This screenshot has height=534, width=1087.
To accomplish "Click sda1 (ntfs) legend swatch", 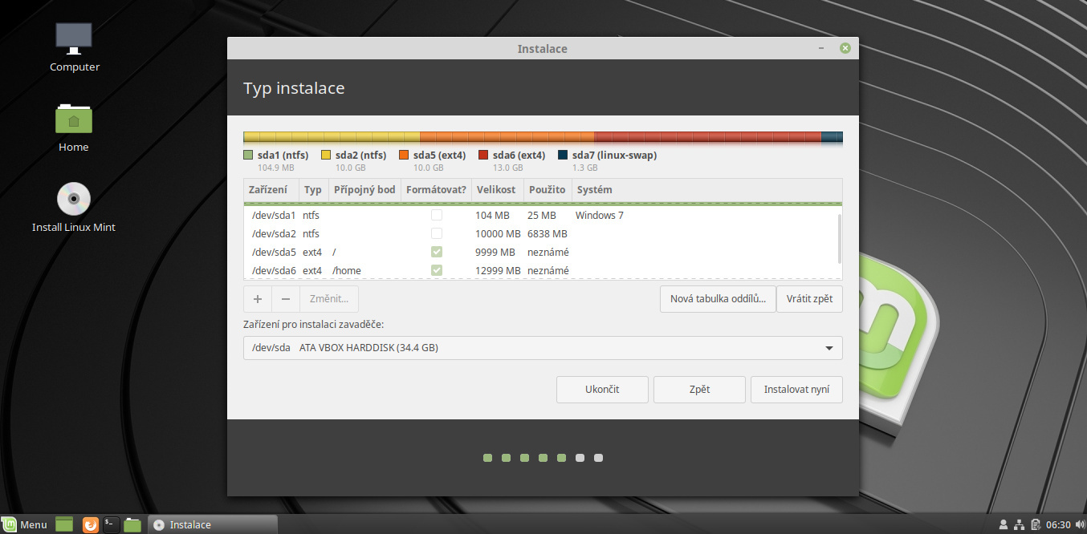I will (248, 156).
